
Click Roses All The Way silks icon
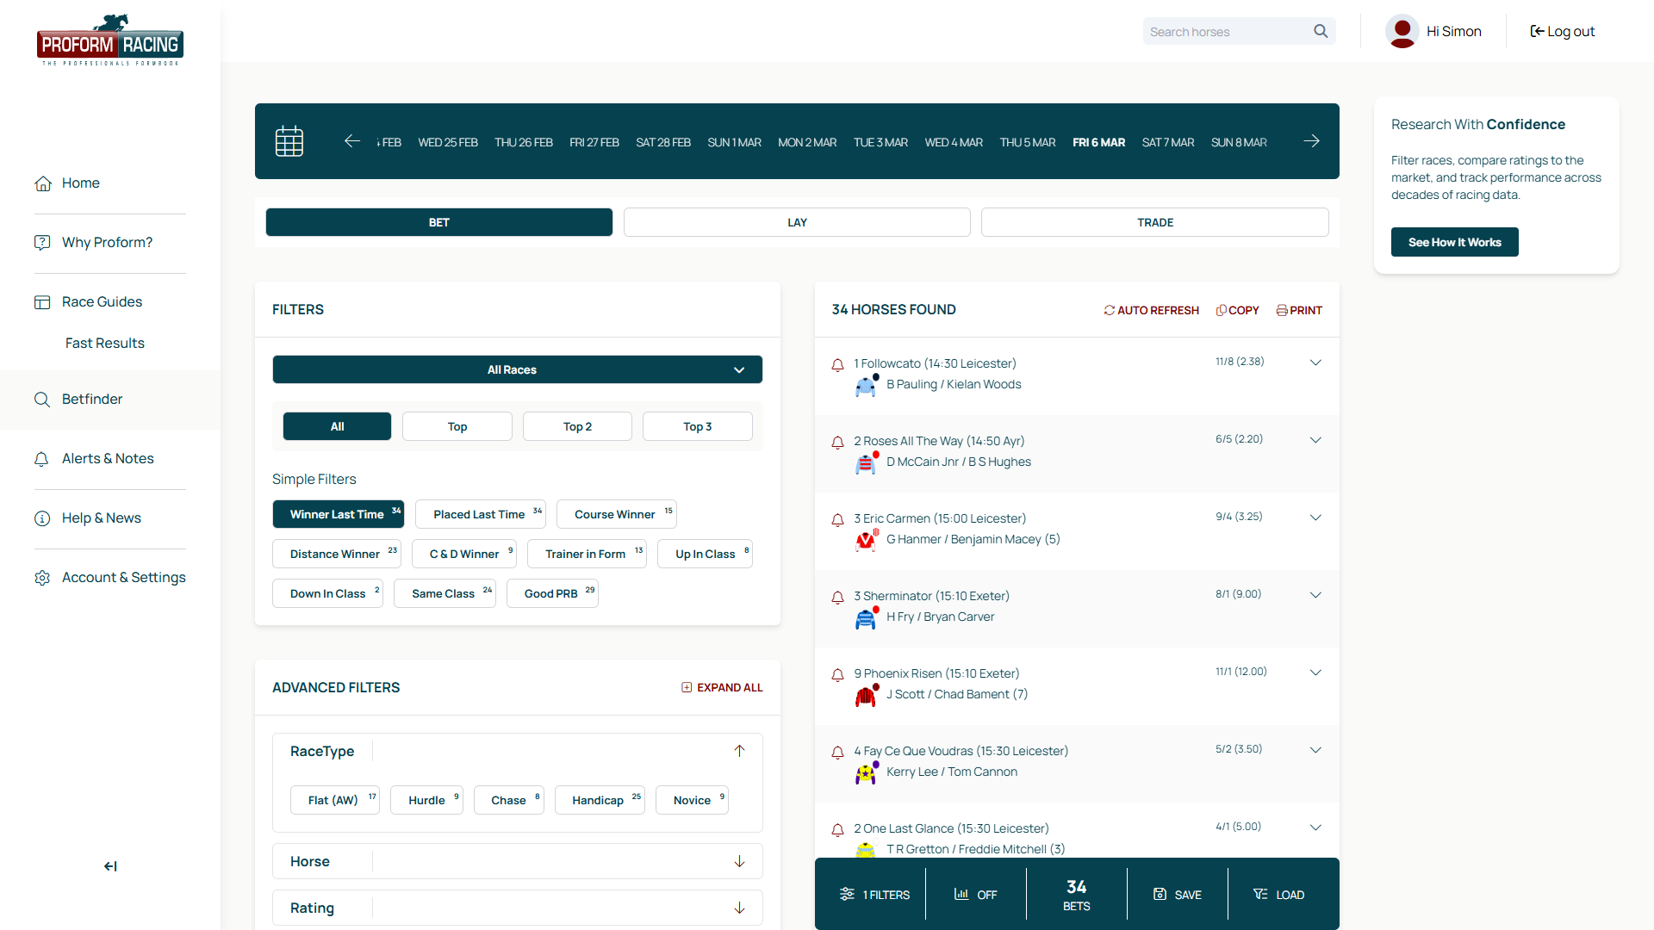click(x=866, y=463)
